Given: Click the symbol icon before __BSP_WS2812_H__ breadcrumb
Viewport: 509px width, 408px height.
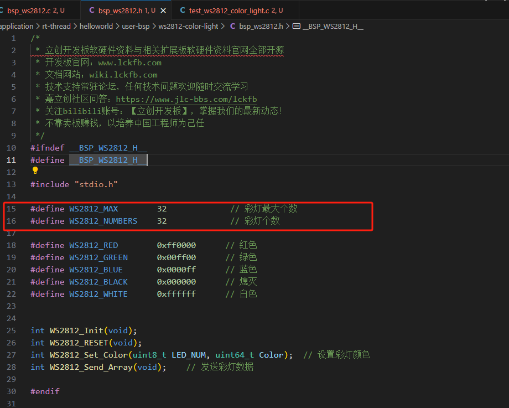Looking at the screenshot, I should (296, 26).
